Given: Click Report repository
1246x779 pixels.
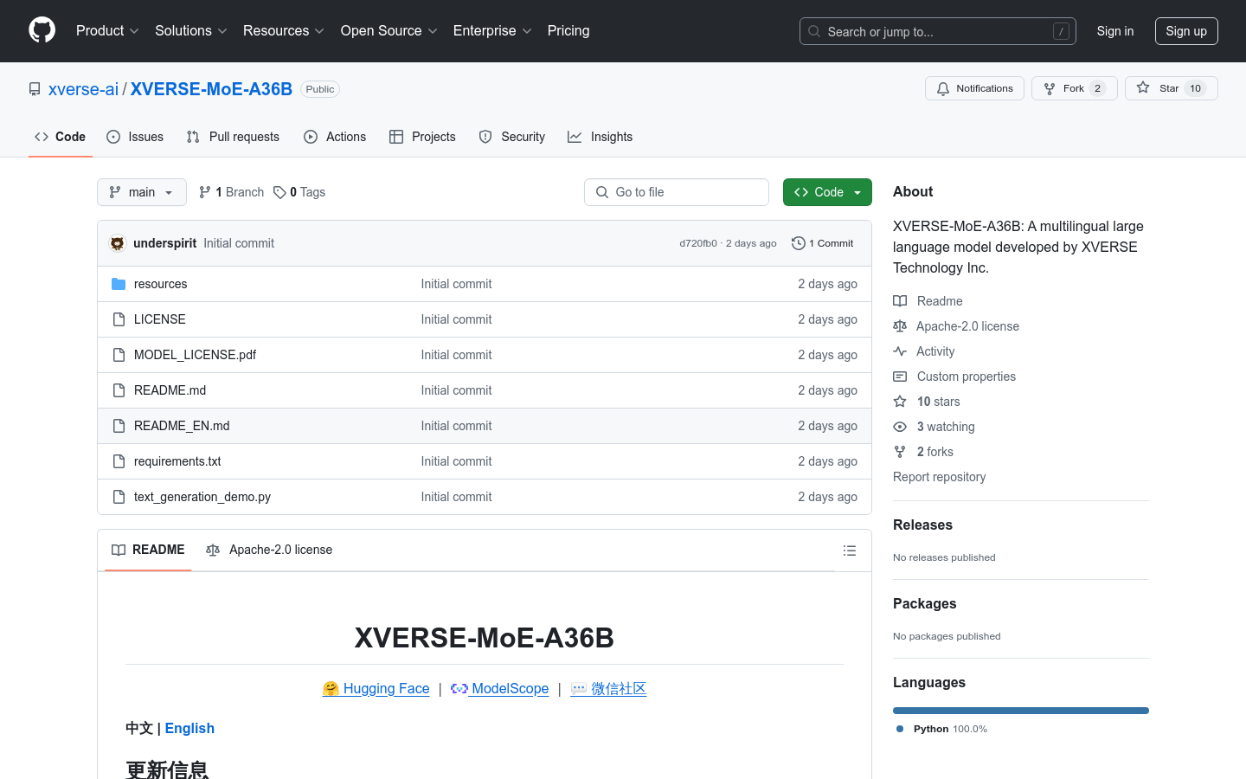Looking at the screenshot, I should click(x=939, y=477).
